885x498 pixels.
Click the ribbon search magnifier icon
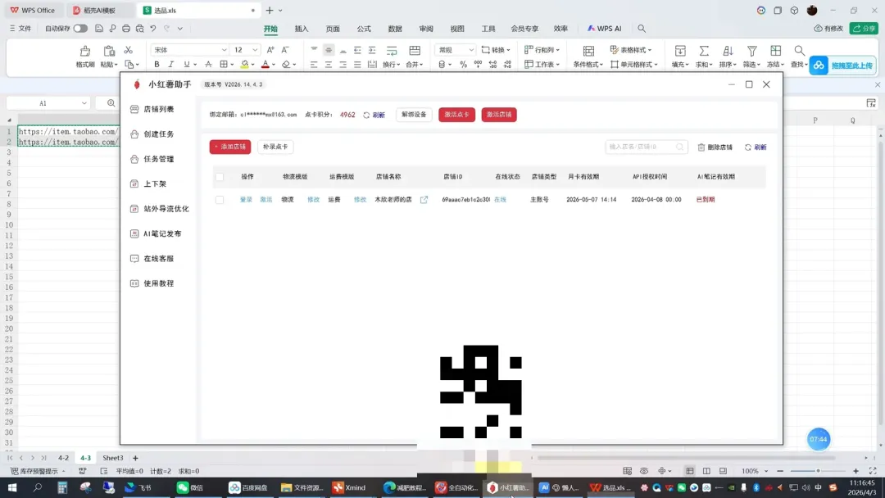pyautogui.click(x=642, y=28)
